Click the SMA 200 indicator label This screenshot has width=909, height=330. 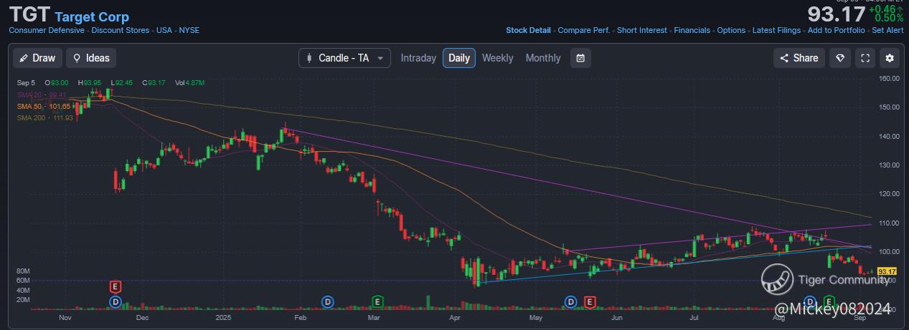pyautogui.click(x=45, y=117)
